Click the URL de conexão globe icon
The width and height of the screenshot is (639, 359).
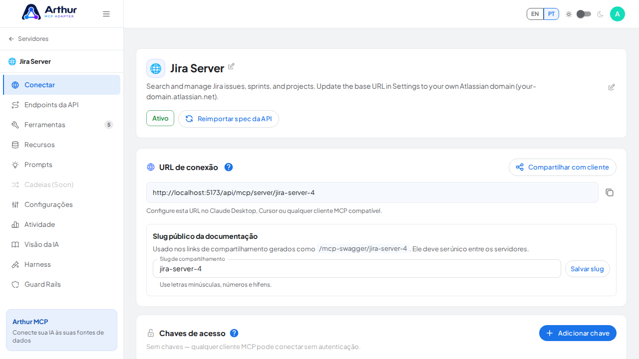pos(151,167)
